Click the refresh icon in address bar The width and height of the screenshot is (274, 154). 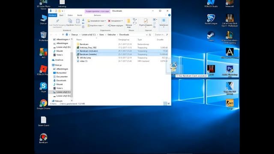150,35
